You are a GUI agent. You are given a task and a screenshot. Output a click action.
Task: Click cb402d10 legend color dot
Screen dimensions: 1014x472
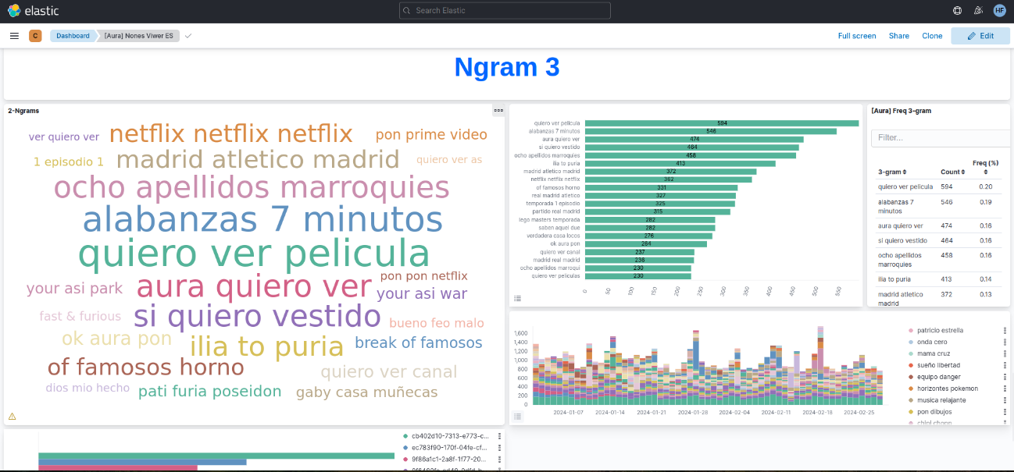click(405, 435)
